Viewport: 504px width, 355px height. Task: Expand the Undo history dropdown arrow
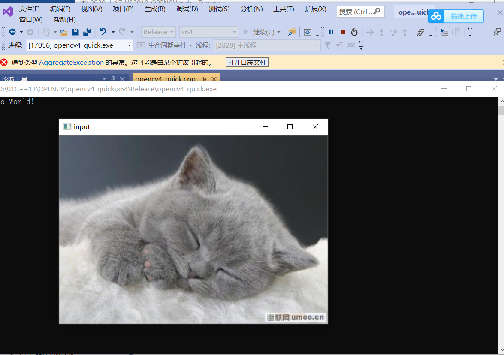point(113,32)
